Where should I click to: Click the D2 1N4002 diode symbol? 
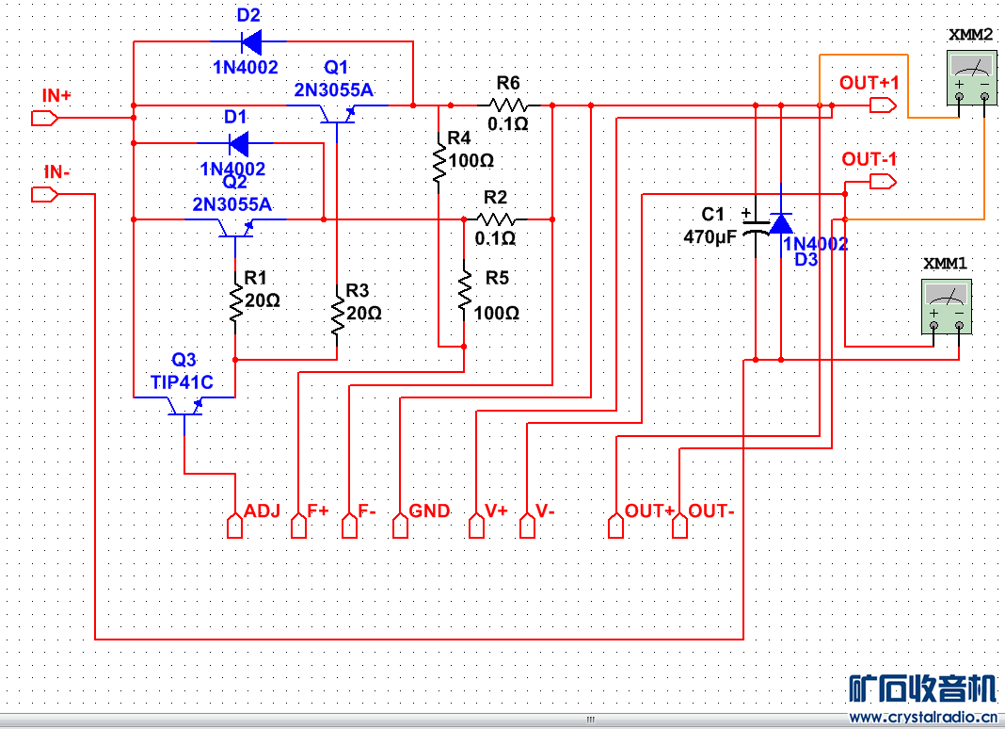pos(249,41)
